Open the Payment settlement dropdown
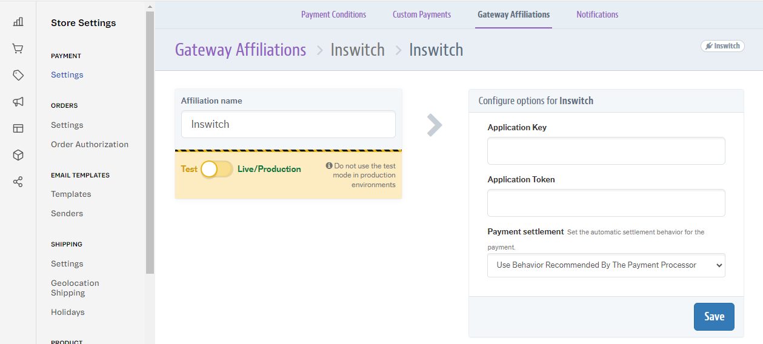 606,265
